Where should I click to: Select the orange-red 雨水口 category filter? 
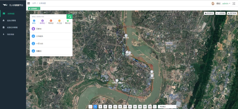[x=51, y=22]
